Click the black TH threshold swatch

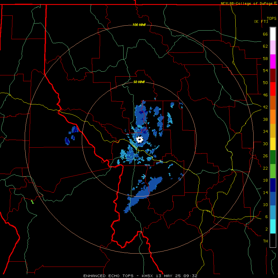tap(273, 240)
